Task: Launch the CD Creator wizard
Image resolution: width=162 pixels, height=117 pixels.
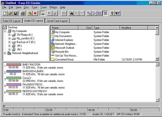Action: (x=30, y=13)
